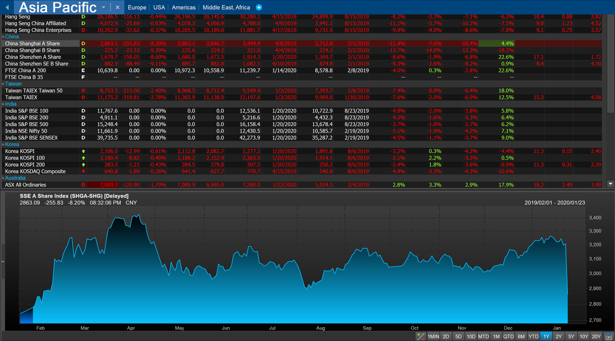The image size is (615, 341).
Task: Set chart range to 5Y
Action: click(x=571, y=336)
